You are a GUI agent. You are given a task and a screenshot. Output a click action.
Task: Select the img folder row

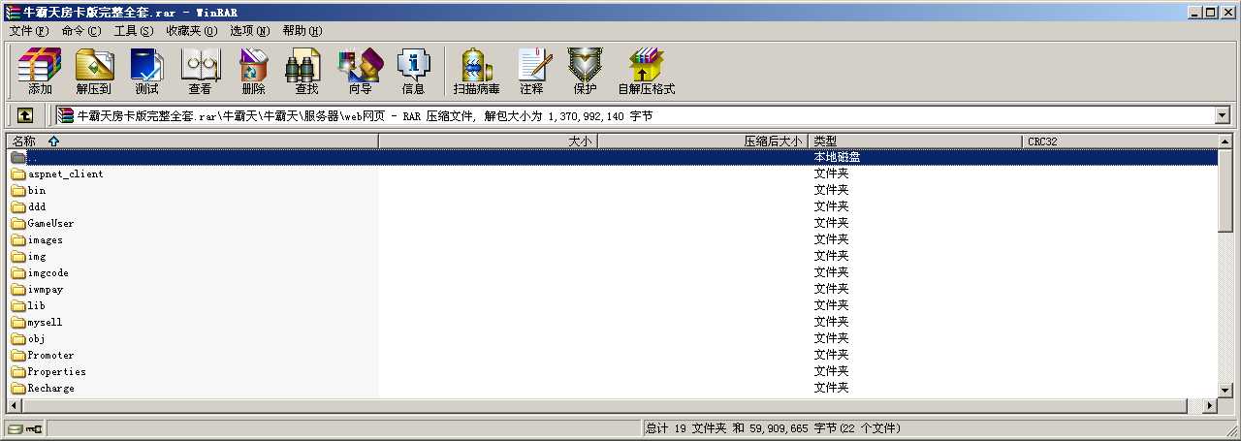(x=612, y=257)
